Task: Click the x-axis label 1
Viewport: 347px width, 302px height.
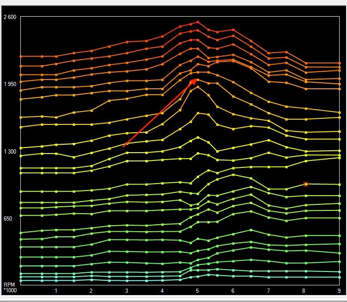Action: (56, 291)
